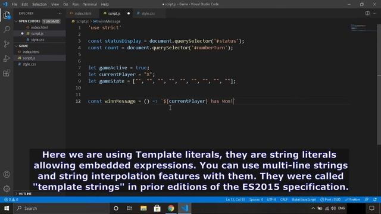The image size is (381, 214).
Task: Click the 1 UNSAVED badge
Action: tap(51, 21)
